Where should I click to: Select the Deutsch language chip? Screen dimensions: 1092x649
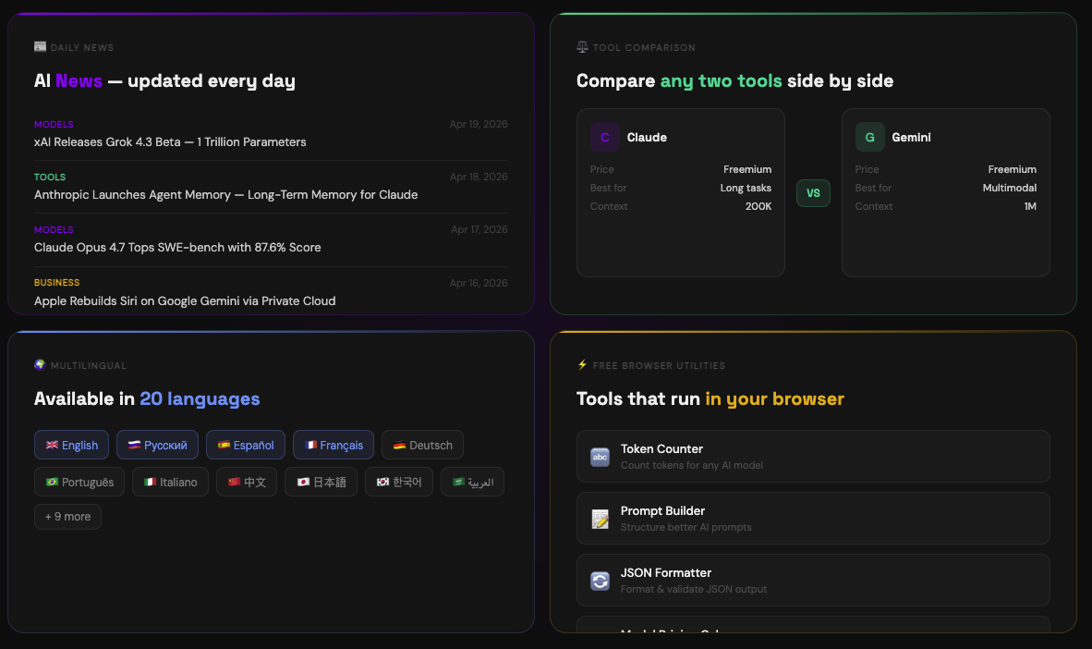pos(423,445)
